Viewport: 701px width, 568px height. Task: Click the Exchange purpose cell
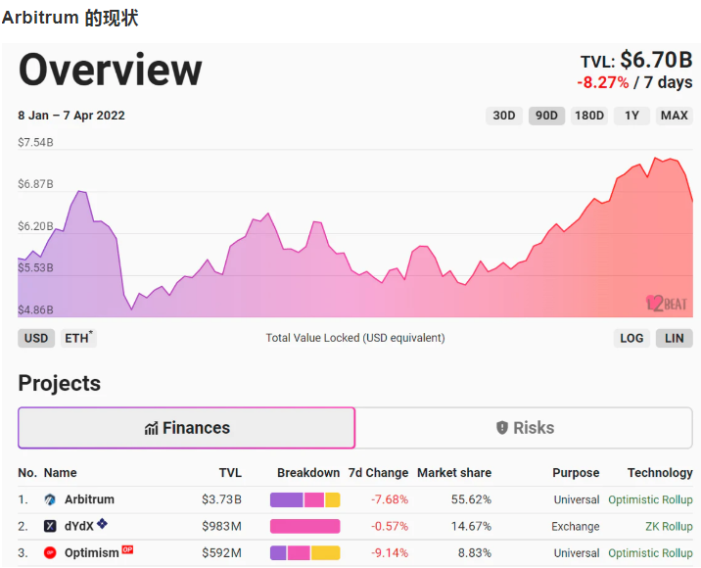pyautogui.click(x=576, y=527)
